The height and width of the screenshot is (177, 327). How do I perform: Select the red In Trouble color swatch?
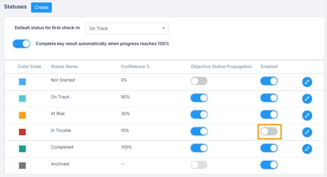(22, 132)
